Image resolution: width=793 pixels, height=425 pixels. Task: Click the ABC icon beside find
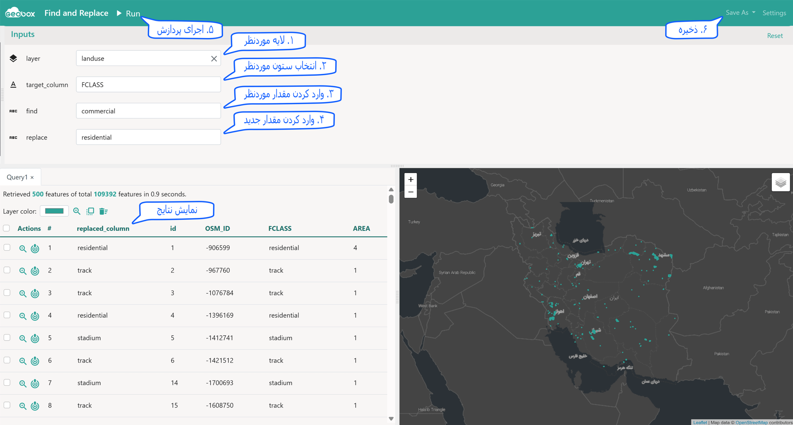click(13, 111)
